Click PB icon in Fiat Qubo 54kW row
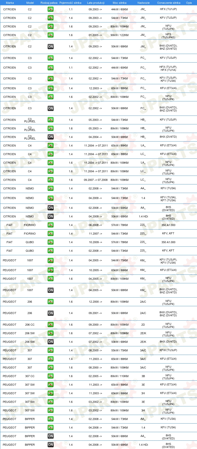The width and height of the screenshot is (197, 449). point(51,251)
